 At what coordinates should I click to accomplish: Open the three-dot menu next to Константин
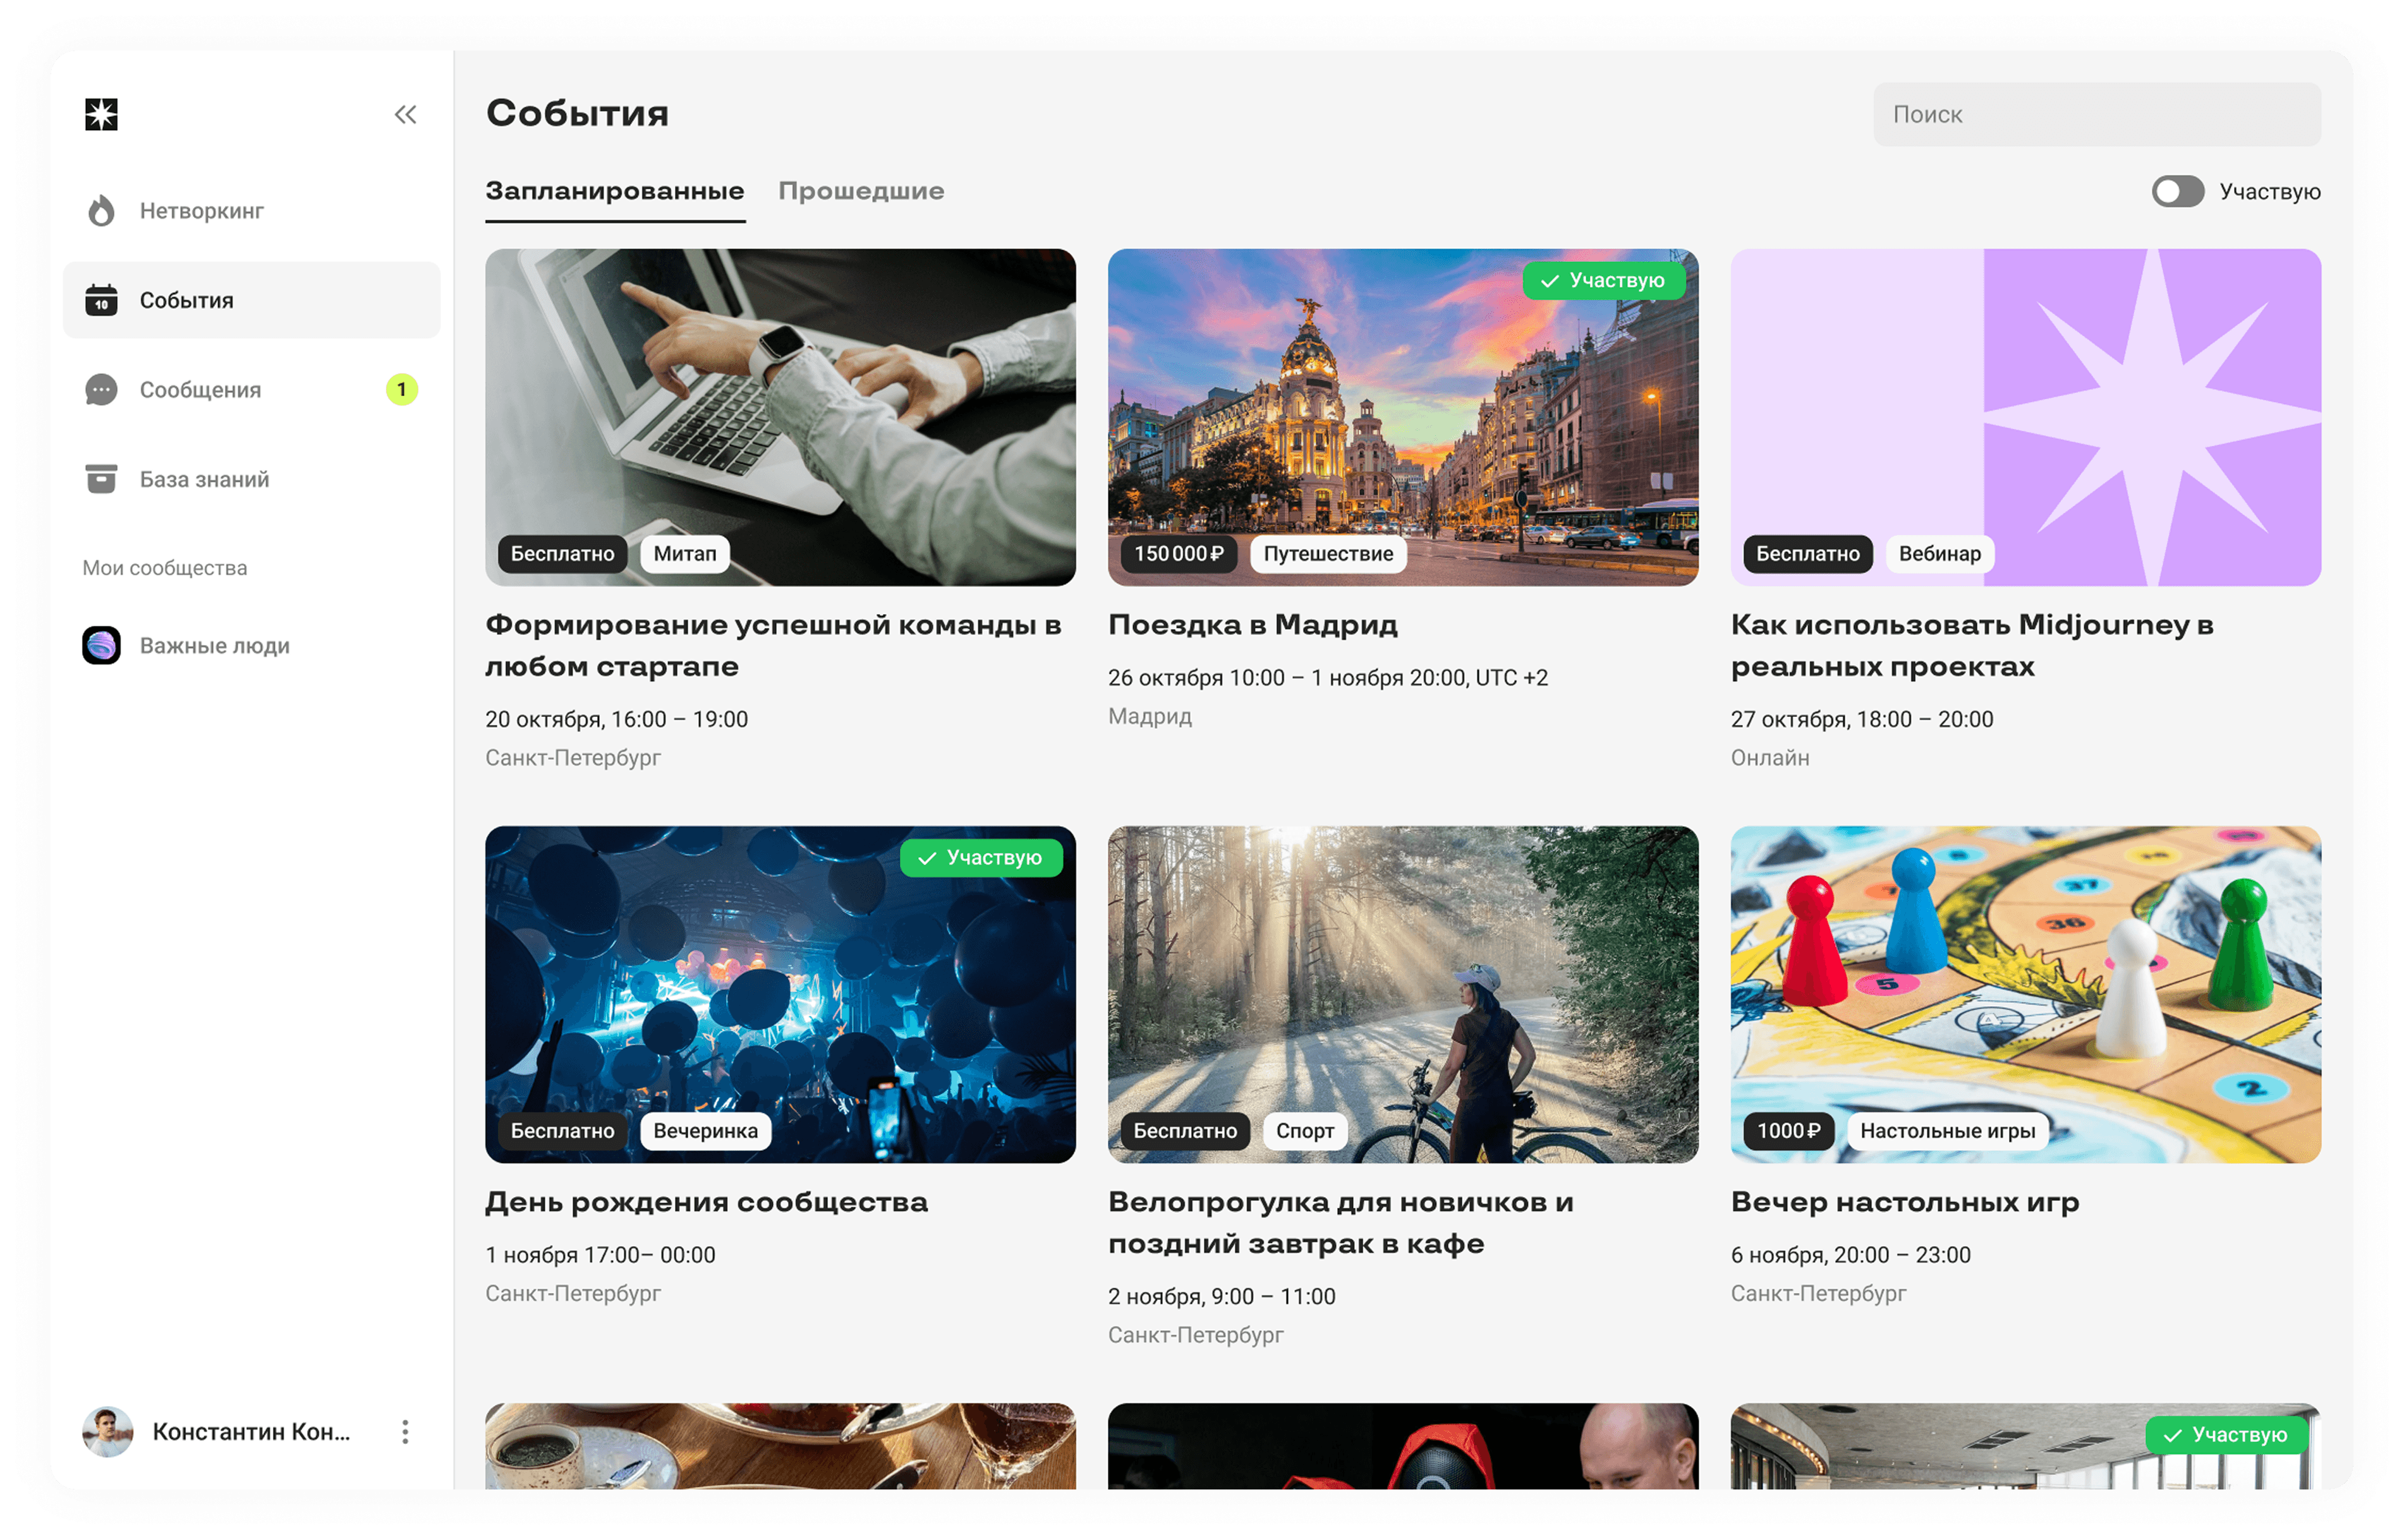[x=405, y=1432]
